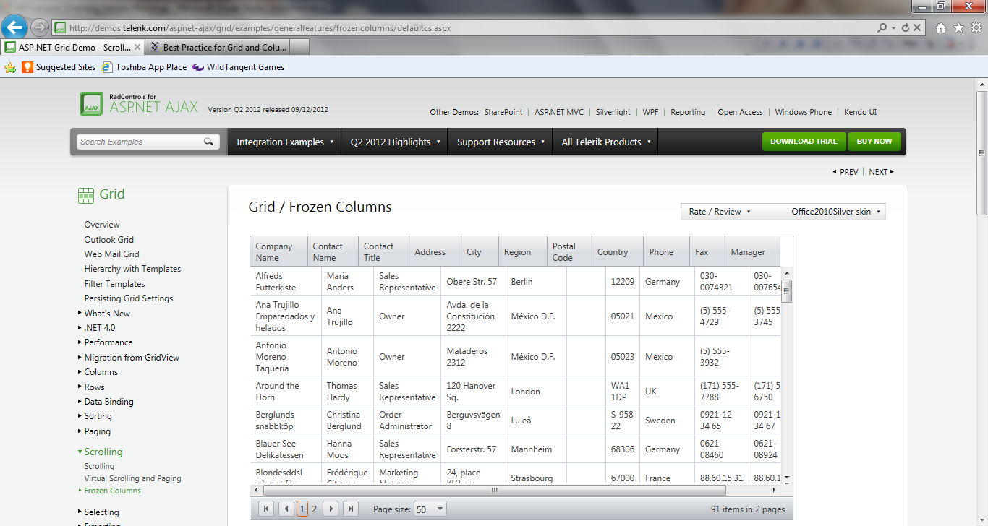The width and height of the screenshot is (988, 526).
Task: Open the browser Home icon
Action: click(x=941, y=28)
